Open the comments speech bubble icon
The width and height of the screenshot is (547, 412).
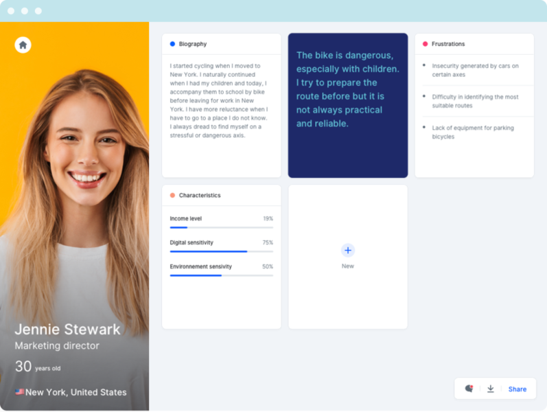click(x=469, y=389)
